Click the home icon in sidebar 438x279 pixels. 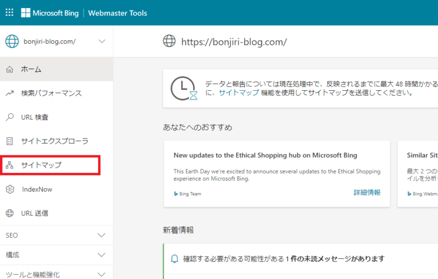click(10, 69)
